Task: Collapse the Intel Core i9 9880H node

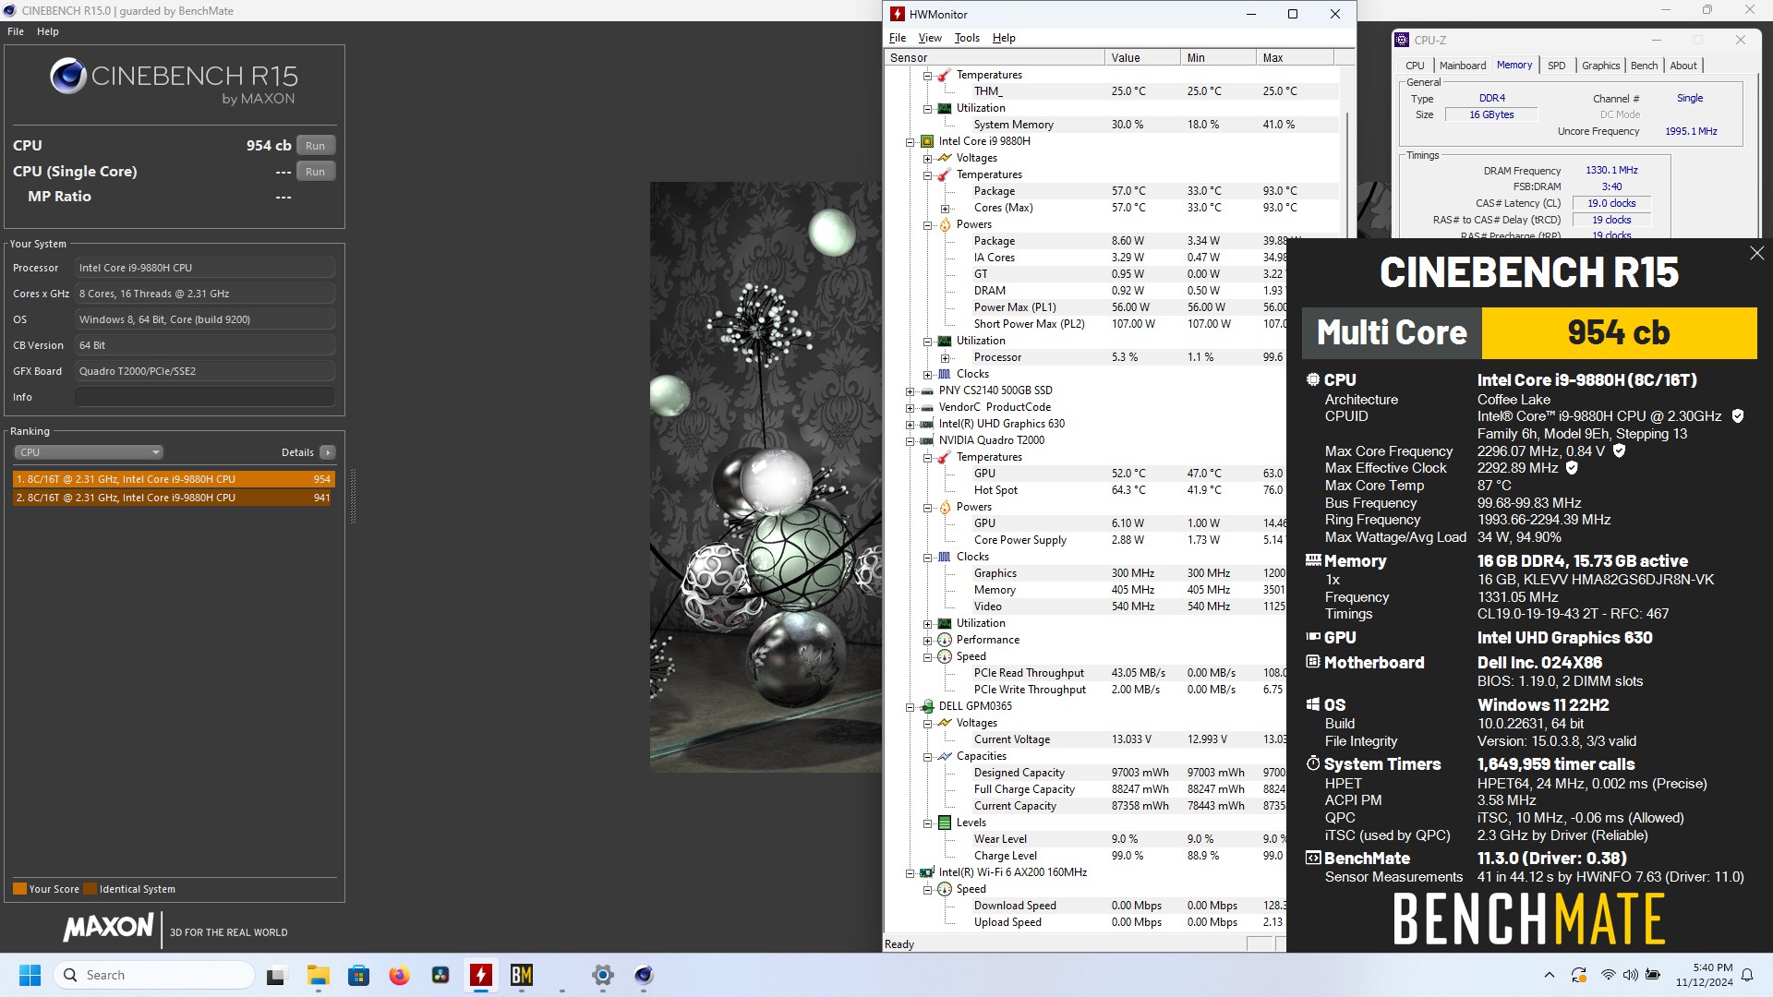Action: pos(910,142)
